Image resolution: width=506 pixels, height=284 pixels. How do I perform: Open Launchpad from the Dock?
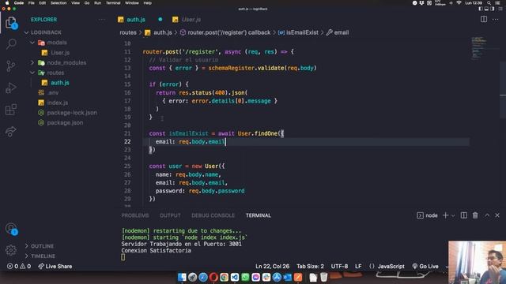point(192,277)
